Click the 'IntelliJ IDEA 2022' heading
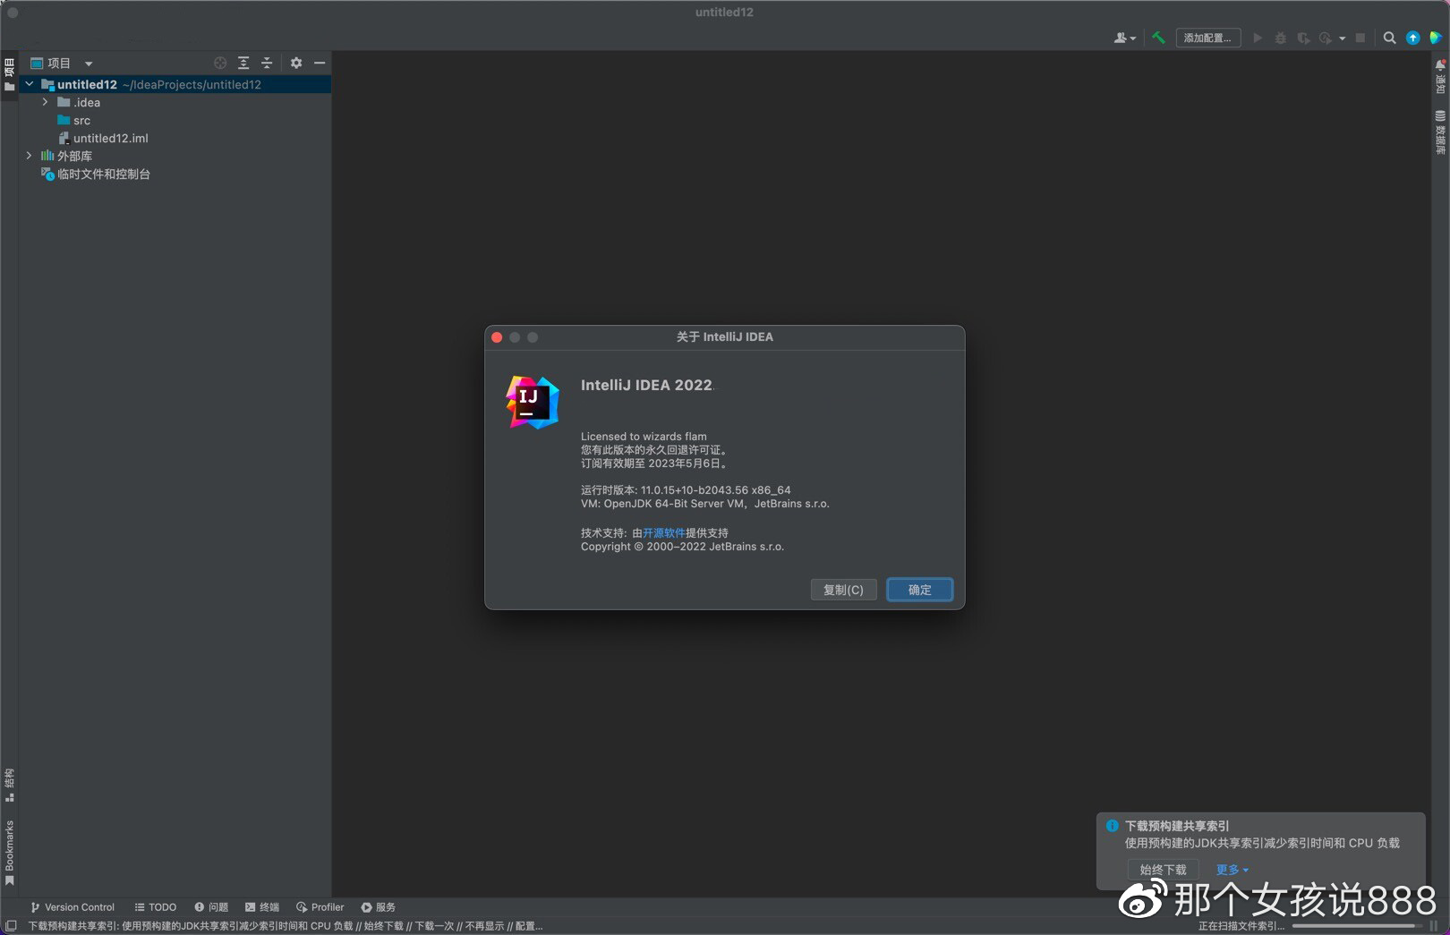 [x=646, y=385]
